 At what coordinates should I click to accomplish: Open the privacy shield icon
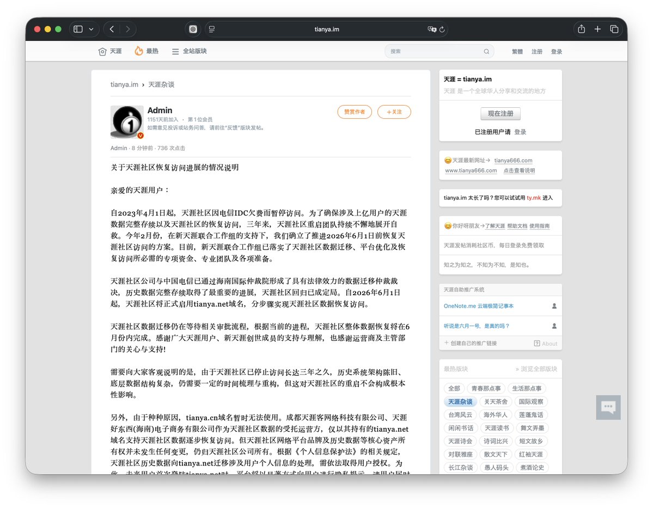(193, 29)
